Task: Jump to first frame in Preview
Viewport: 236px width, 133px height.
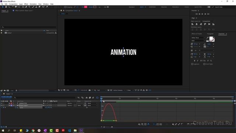Action: [196, 14]
